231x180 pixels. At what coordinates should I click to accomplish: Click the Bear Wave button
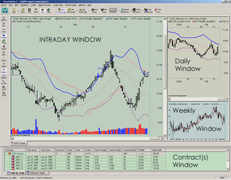[95, 11]
